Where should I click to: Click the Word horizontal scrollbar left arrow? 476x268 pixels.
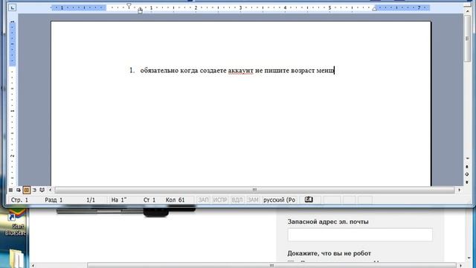tap(51, 190)
